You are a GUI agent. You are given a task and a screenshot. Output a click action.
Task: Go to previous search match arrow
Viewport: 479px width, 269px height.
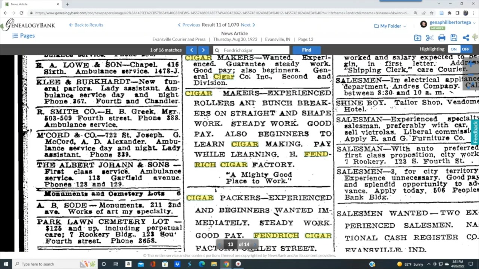tap(191, 50)
